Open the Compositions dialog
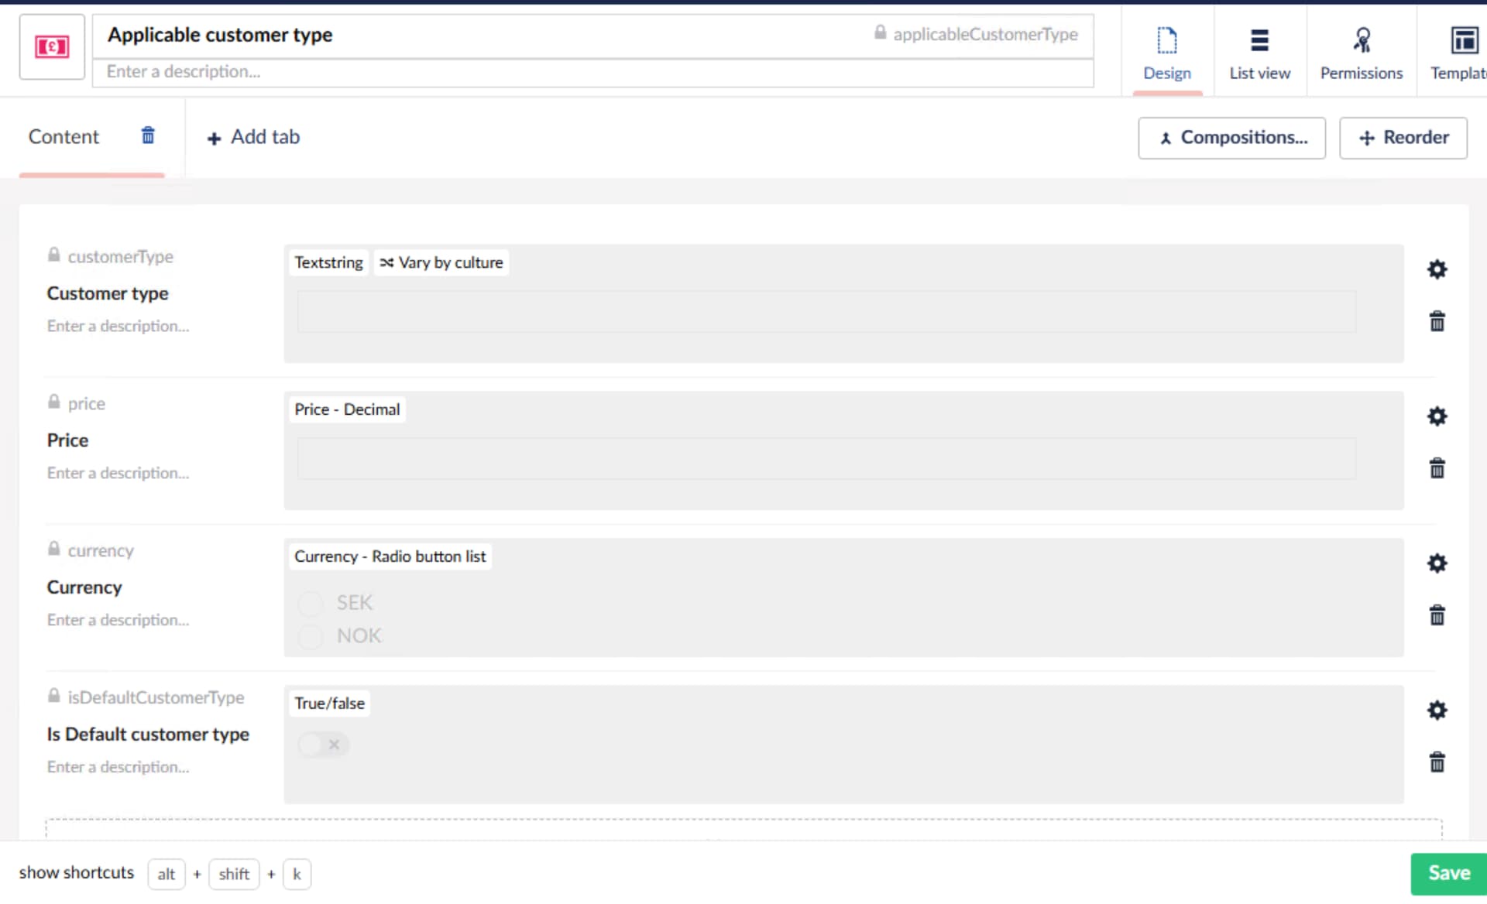Viewport: 1487px width, 904px height. point(1231,138)
